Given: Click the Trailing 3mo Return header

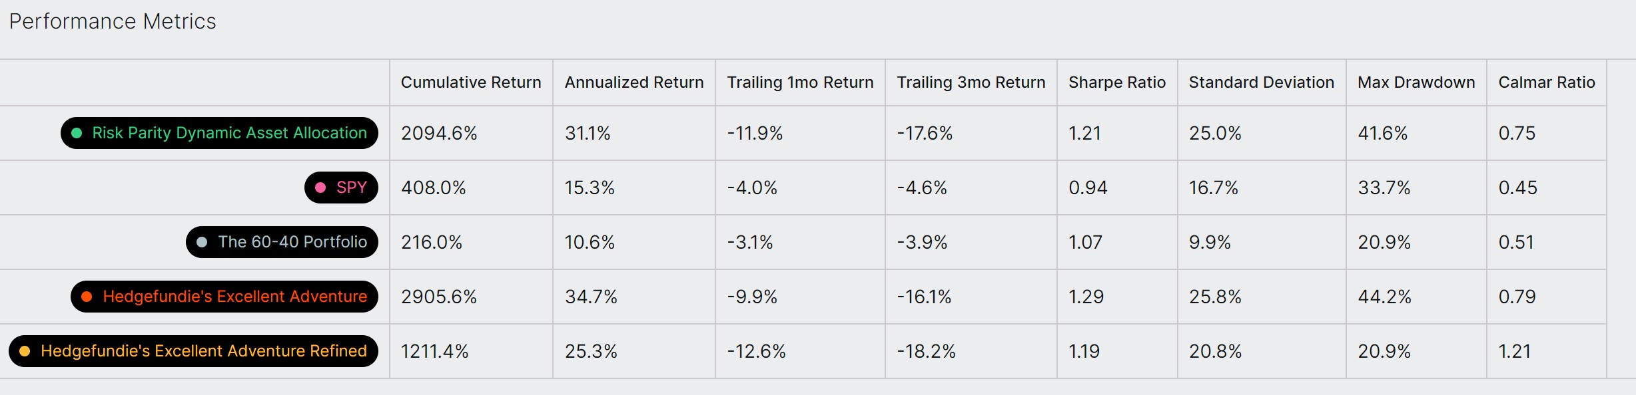Looking at the screenshot, I should (971, 82).
